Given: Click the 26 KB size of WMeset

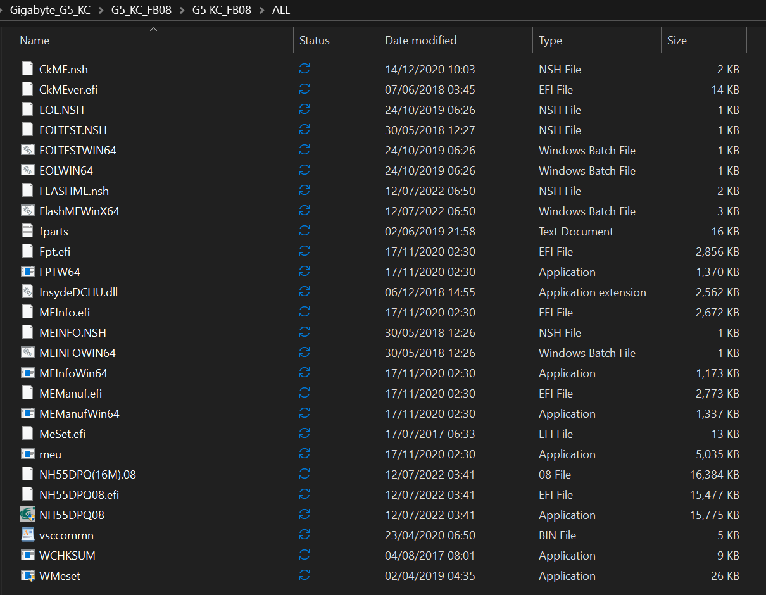Looking at the screenshot, I should click(x=725, y=575).
